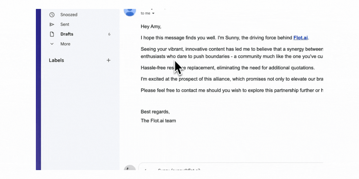The width and height of the screenshot is (359, 179).
Task: Click the gray avatar beside reply box
Action: tap(130, 169)
